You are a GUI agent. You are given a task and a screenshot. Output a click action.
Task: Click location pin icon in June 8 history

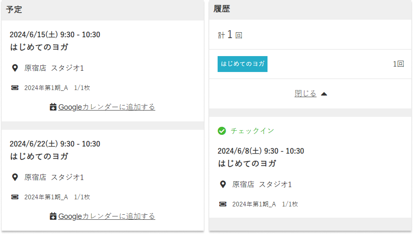tap(223, 184)
